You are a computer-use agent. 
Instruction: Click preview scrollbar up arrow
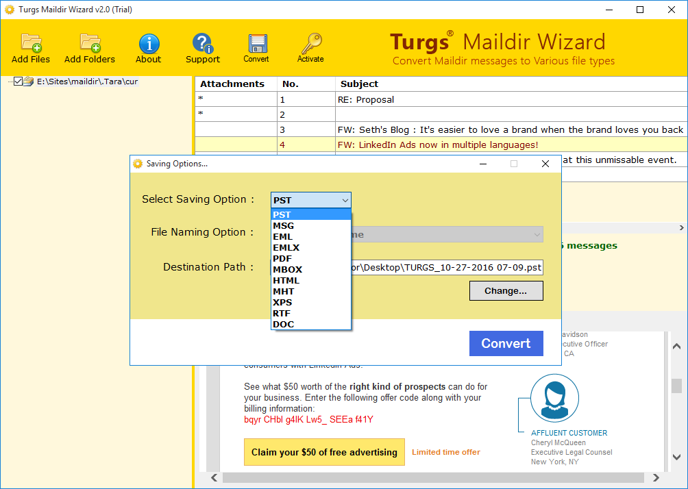click(676, 346)
